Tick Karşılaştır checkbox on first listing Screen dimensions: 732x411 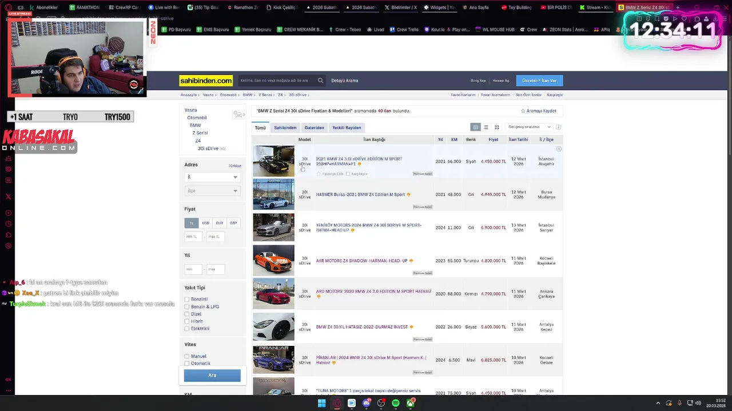pyautogui.click(x=348, y=174)
